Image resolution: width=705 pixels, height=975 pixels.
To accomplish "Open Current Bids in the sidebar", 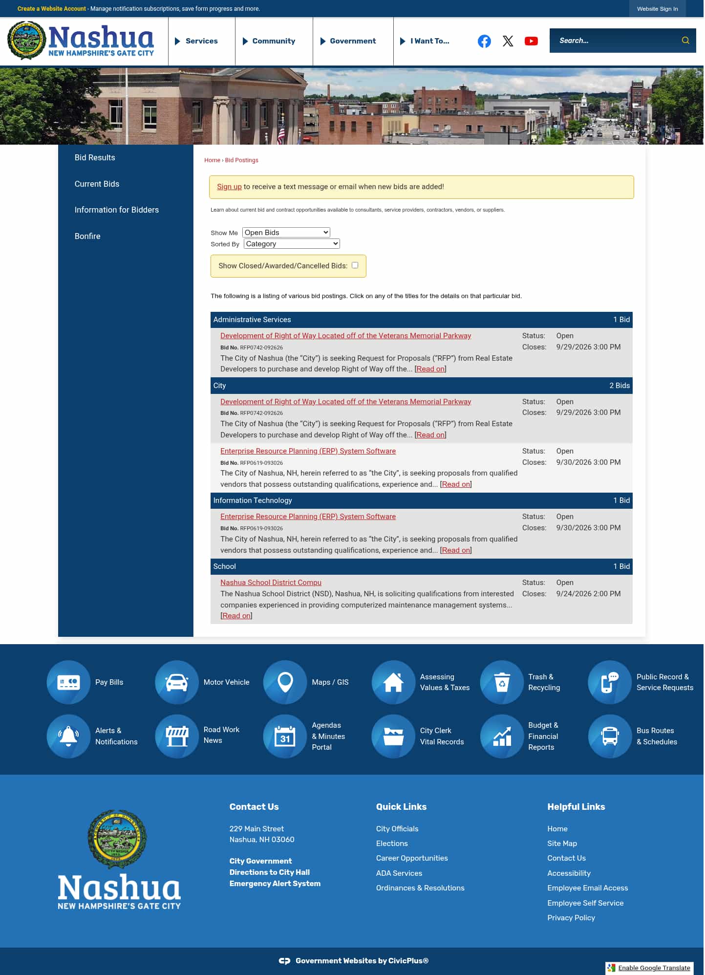I will [97, 184].
